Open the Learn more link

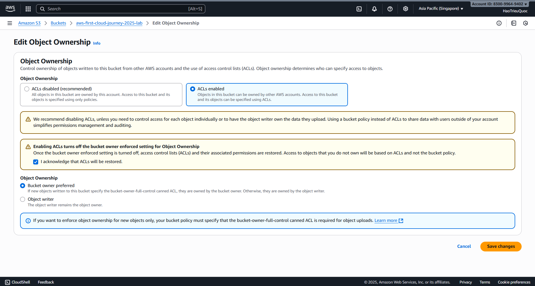click(386, 220)
